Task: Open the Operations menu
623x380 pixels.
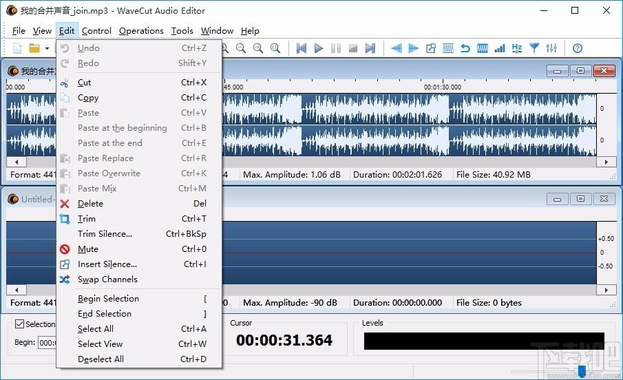Action: [x=141, y=30]
